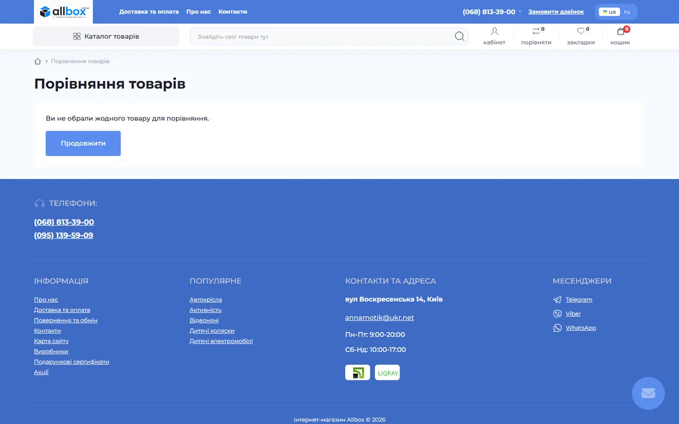Click the LIQPAY payment badge
Viewport: 679px width, 424px height.
(388, 373)
